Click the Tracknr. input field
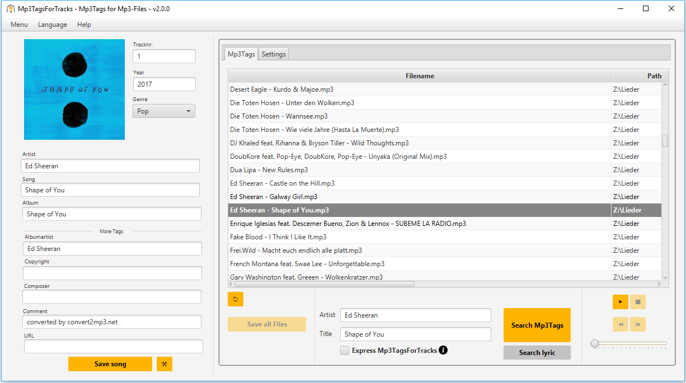Image resolution: width=686 pixels, height=383 pixels. [x=164, y=56]
